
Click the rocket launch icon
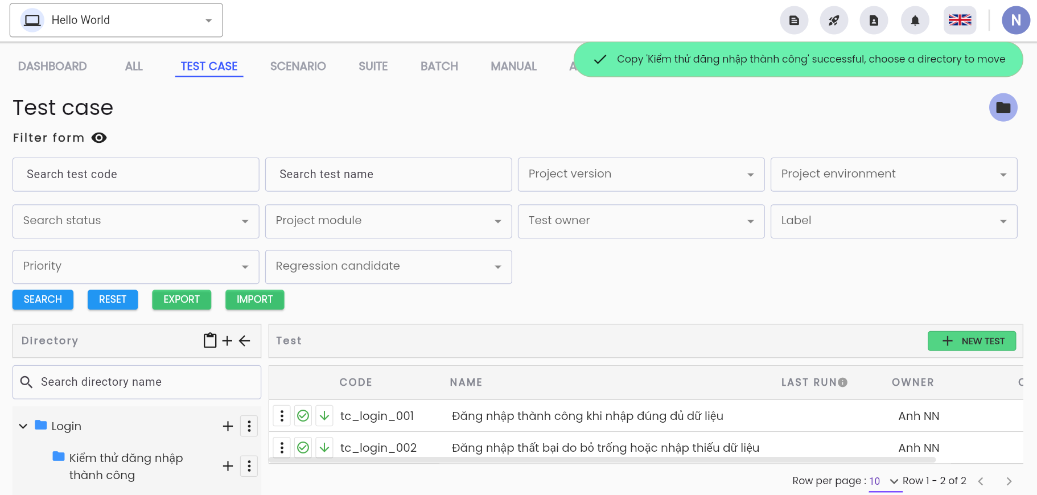click(834, 20)
